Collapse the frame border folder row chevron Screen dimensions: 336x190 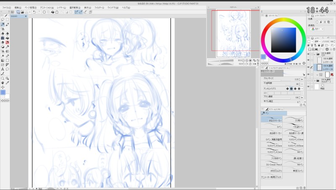[x=318, y=75]
